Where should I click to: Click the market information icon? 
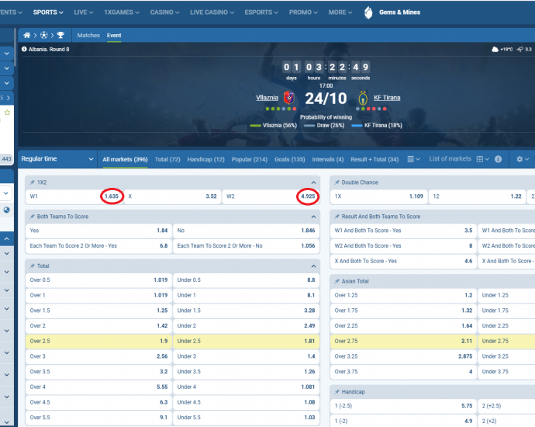point(498,159)
